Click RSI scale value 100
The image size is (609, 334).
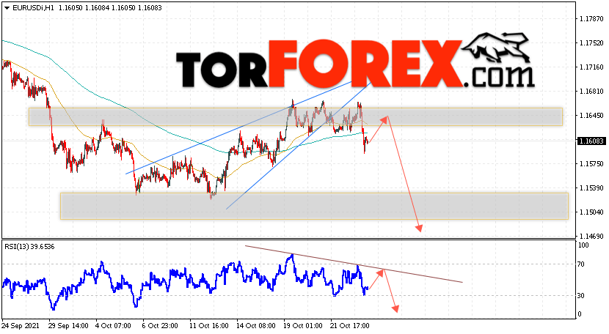tap(583, 245)
